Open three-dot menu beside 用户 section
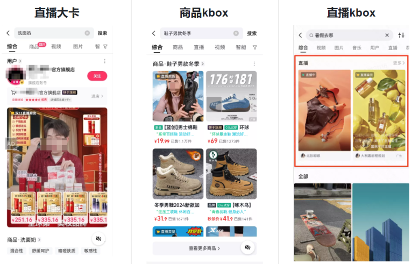The image size is (419, 264). click(104, 61)
